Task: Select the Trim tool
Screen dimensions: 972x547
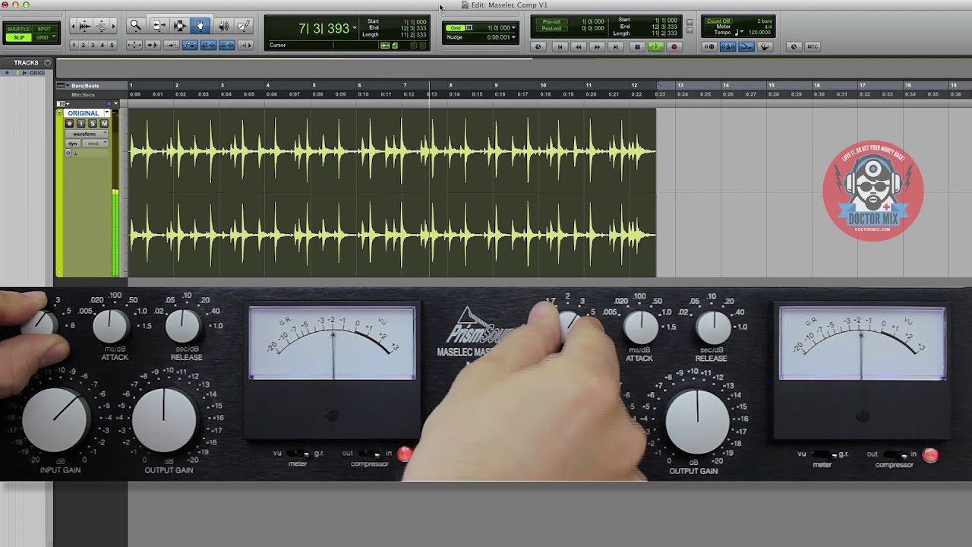Action: tap(159, 24)
